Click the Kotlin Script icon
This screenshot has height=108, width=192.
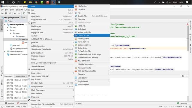[x=76, y=48]
